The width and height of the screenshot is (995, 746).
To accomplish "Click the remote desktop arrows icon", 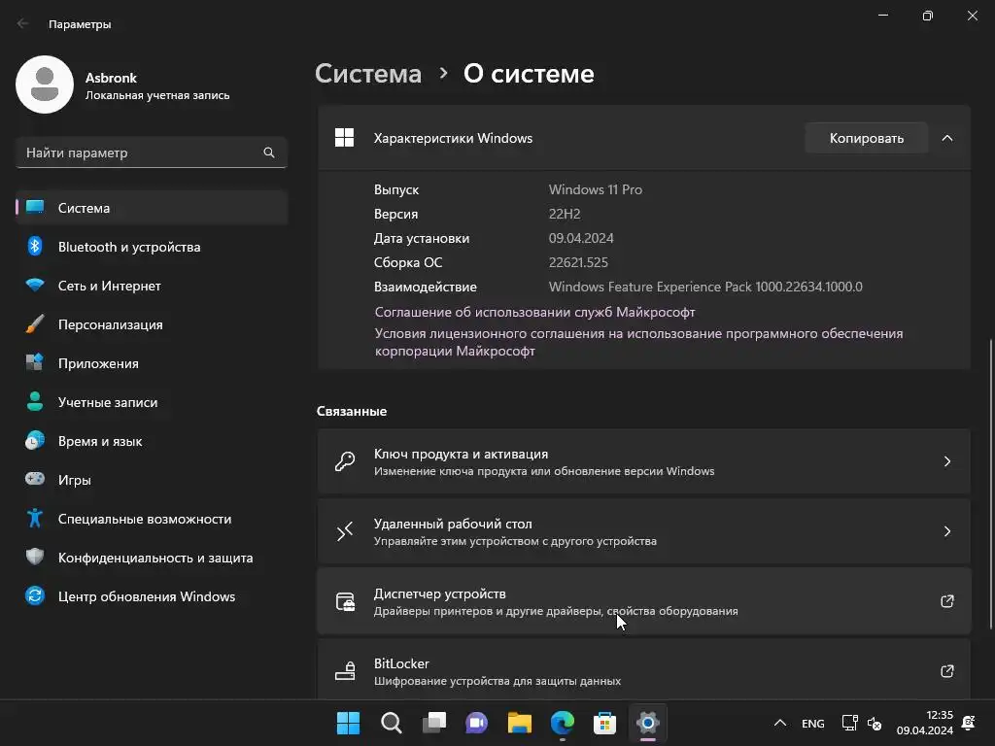I will [345, 531].
